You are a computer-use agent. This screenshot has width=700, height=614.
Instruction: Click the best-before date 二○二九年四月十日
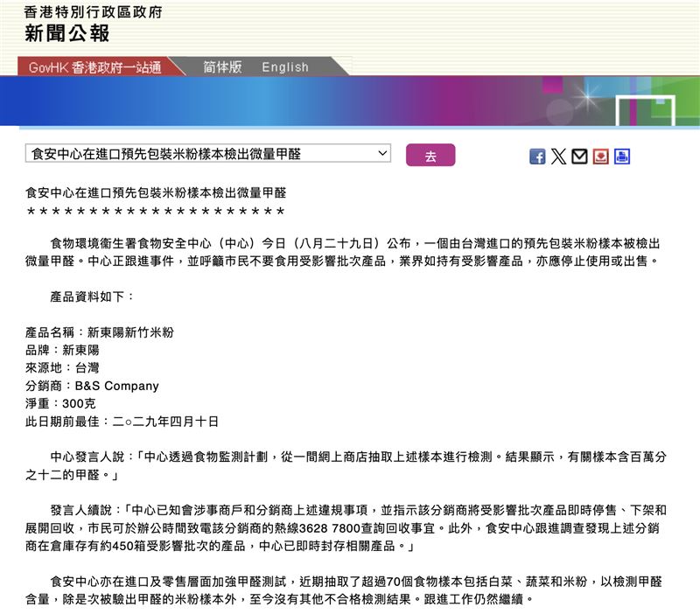click(x=165, y=422)
